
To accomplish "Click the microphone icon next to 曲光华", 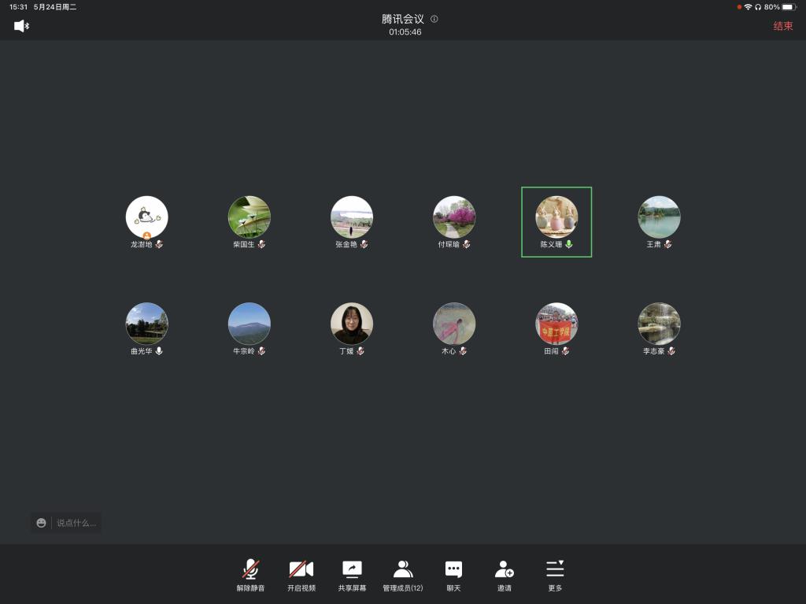I will [159, 351].
